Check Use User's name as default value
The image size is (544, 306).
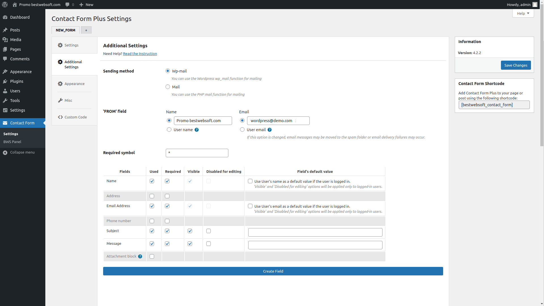[x=250, y=181]
